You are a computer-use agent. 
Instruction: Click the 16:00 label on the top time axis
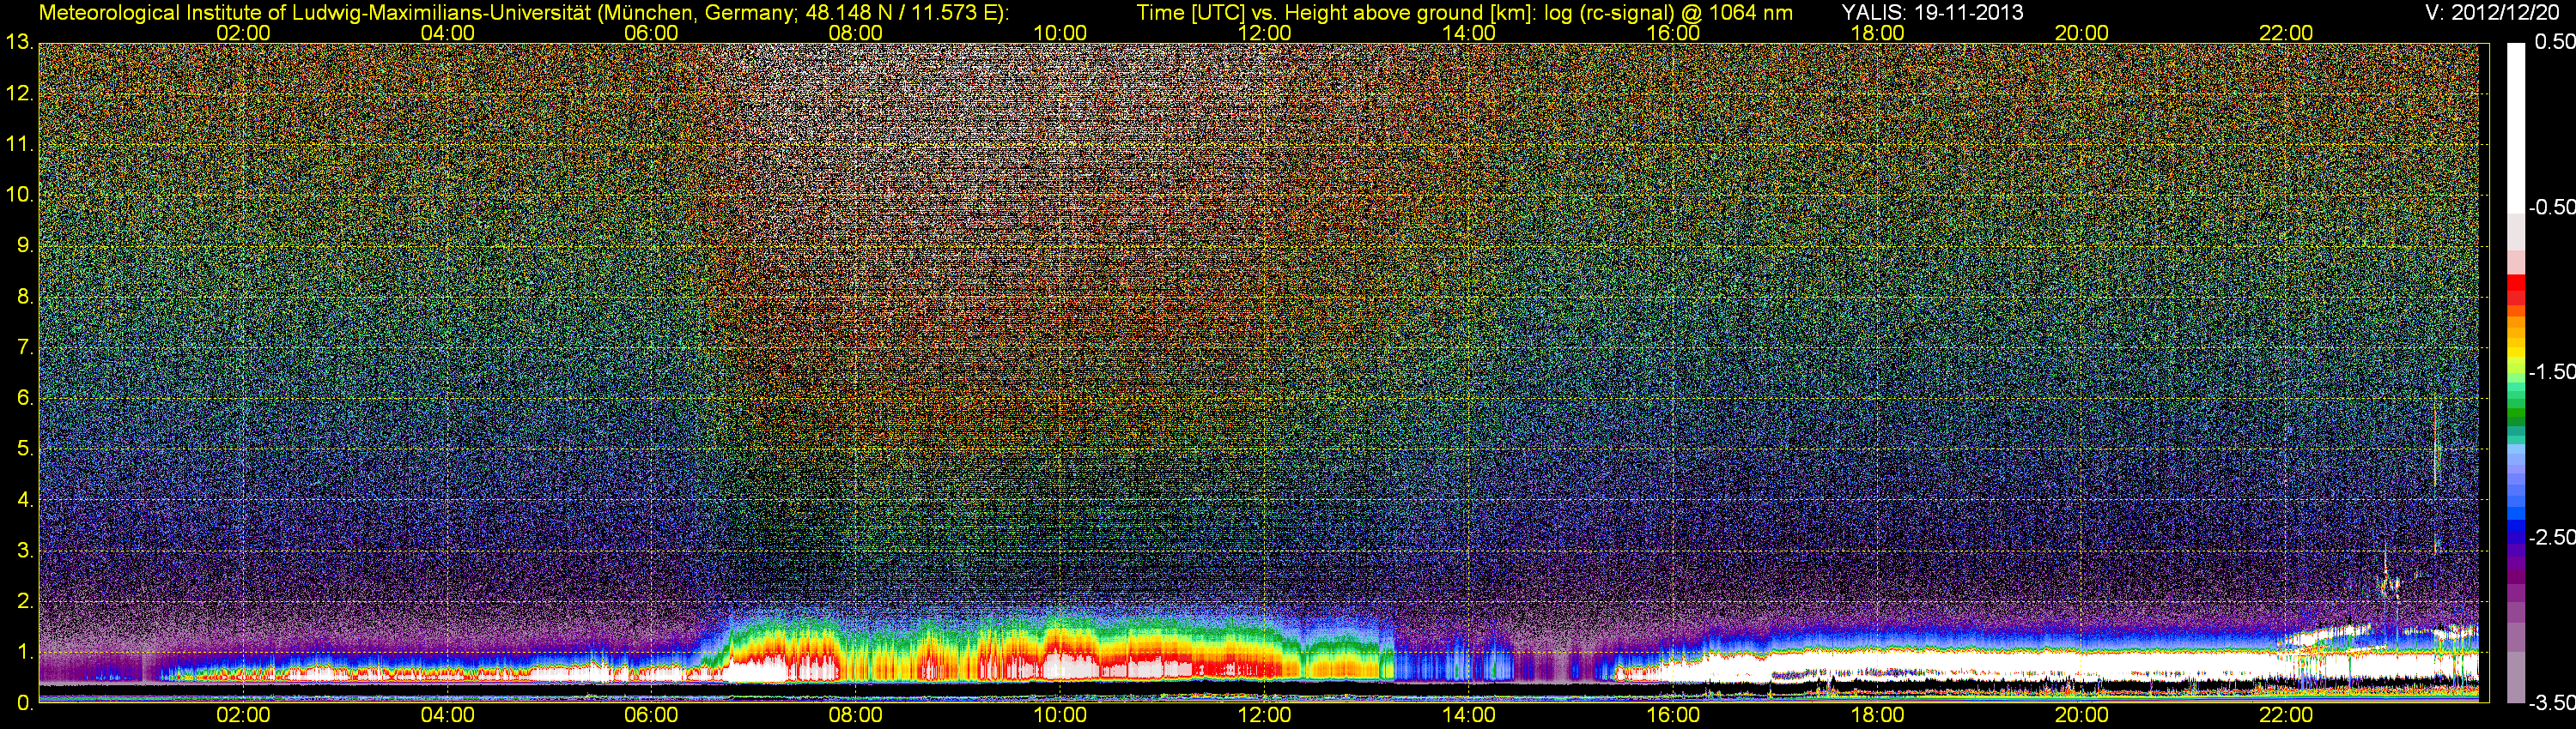[1673, 33]
